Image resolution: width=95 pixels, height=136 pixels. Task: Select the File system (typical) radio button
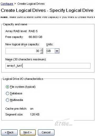pos(7,87)
